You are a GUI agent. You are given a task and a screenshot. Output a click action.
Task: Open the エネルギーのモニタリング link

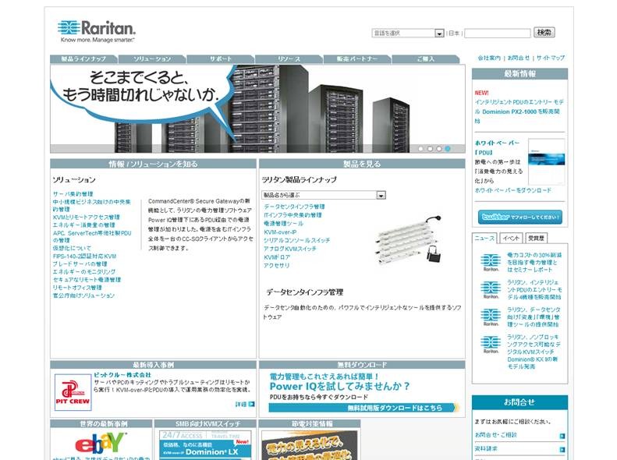pyautogui.click(x=84, y=271)
